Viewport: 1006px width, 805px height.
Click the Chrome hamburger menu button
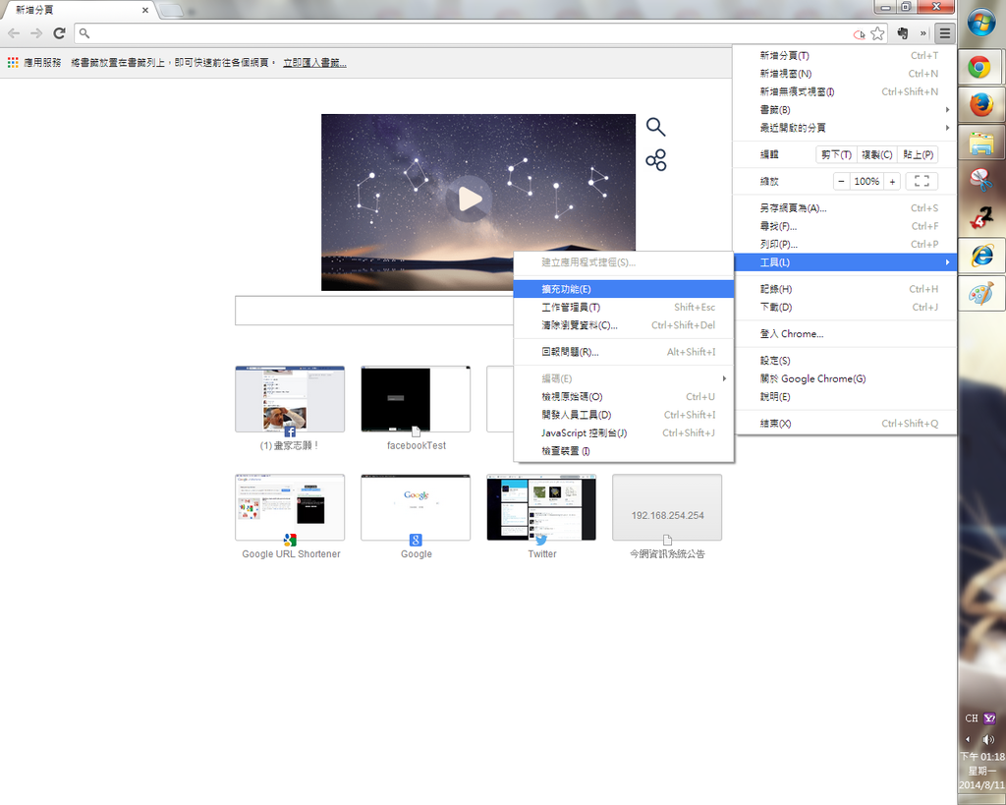[x=944, y=33]
